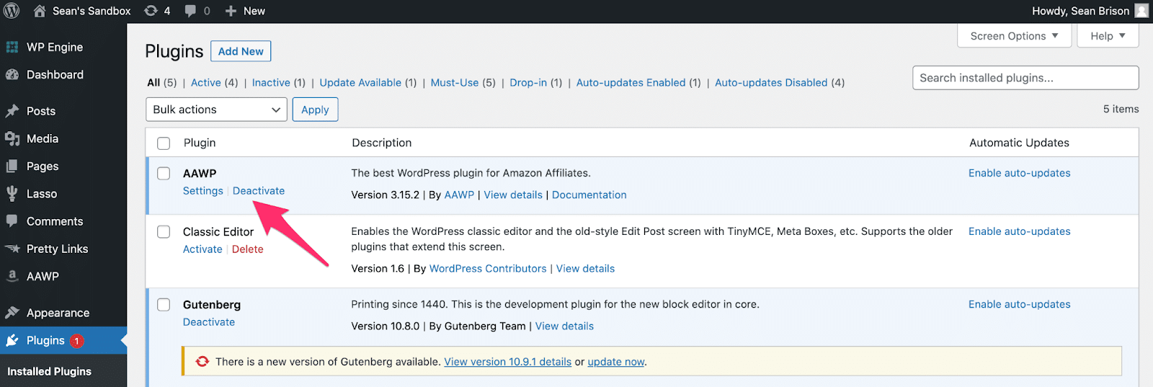Click the Plugins plug icon in sidebar
This screenshot has width=1153, height=387.
pos(12,340)
